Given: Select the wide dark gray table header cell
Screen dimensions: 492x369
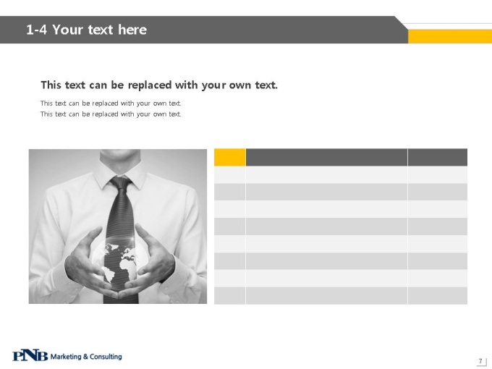Looking at the screenshot, I should [x=326, y=157].
